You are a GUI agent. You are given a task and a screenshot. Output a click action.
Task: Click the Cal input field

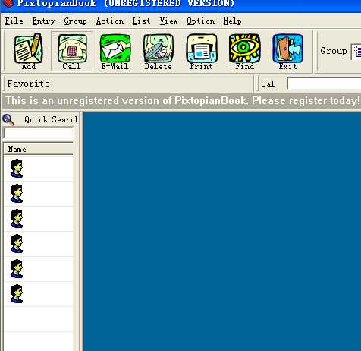coord(325,84)
